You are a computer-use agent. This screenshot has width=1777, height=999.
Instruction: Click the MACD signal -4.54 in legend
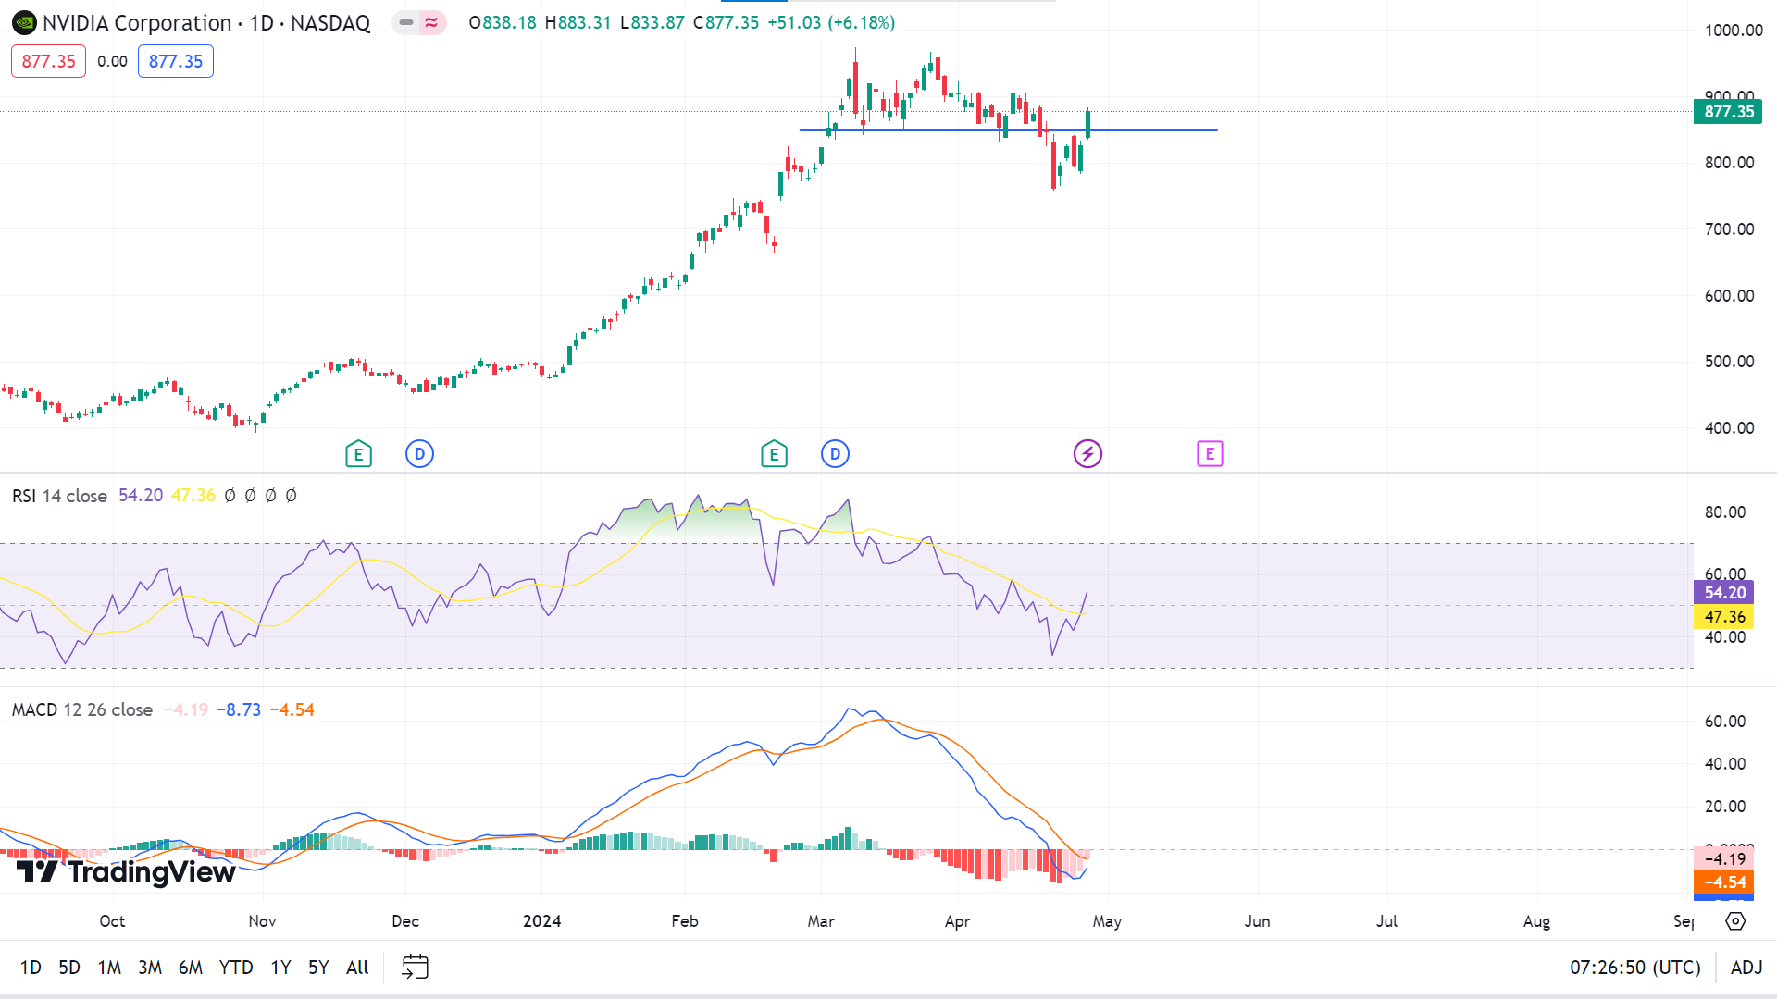pyautogui.click(x=292, y=709)
